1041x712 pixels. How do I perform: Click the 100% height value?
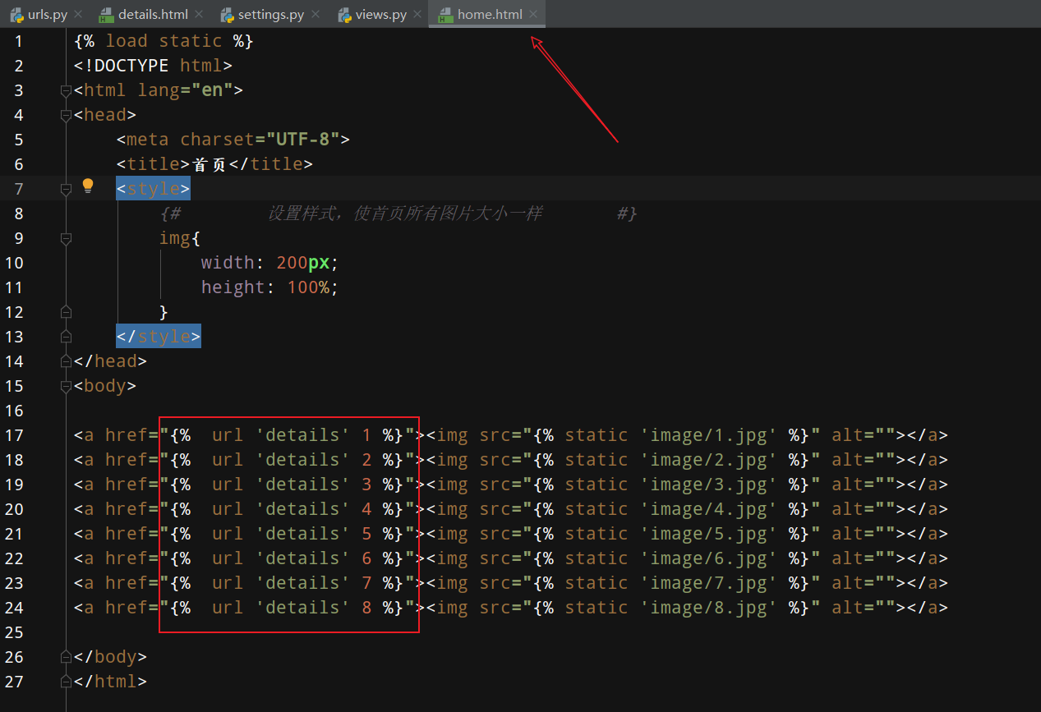point(308,287)
